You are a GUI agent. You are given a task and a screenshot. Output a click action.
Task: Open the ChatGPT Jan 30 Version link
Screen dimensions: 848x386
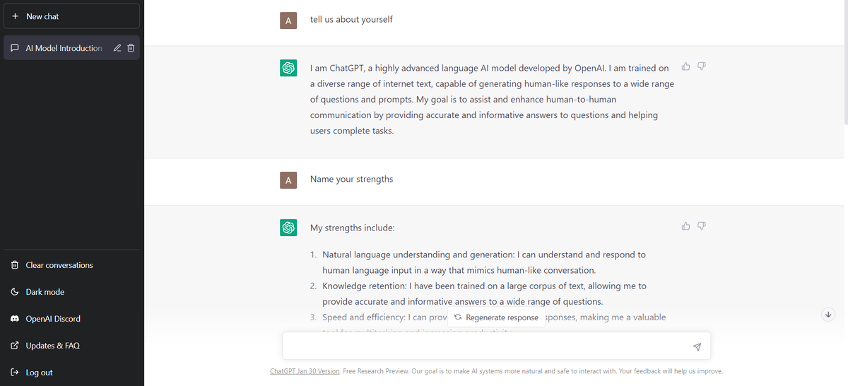click(305, 371)
